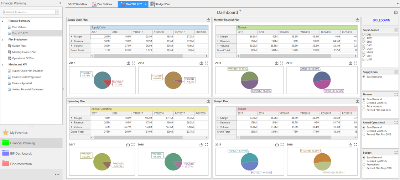This screenshot has height=180, width=400.
Task: Toggle the US01 sales channel checkbox
Action: (x=364, y=59)
